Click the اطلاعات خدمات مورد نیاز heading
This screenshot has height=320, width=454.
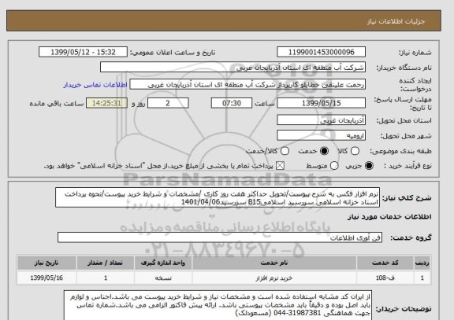point(389,216)
